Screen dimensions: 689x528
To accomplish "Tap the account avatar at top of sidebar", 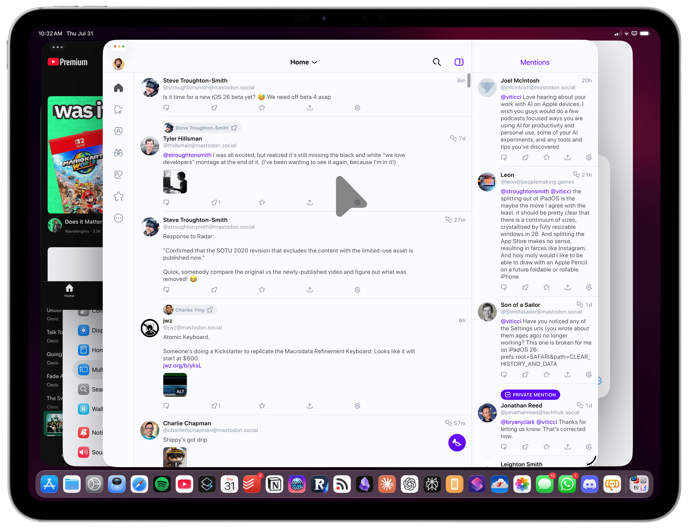I will click(118, 64).
